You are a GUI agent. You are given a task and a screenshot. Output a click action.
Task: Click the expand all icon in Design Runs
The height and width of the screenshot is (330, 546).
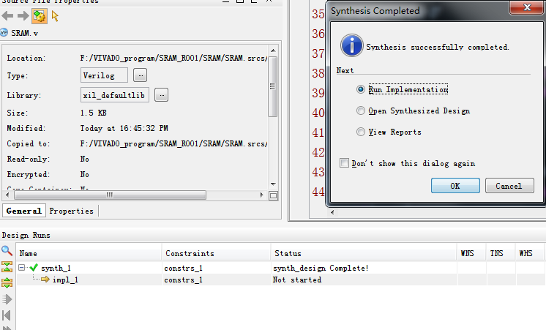[x=7, y=282]
